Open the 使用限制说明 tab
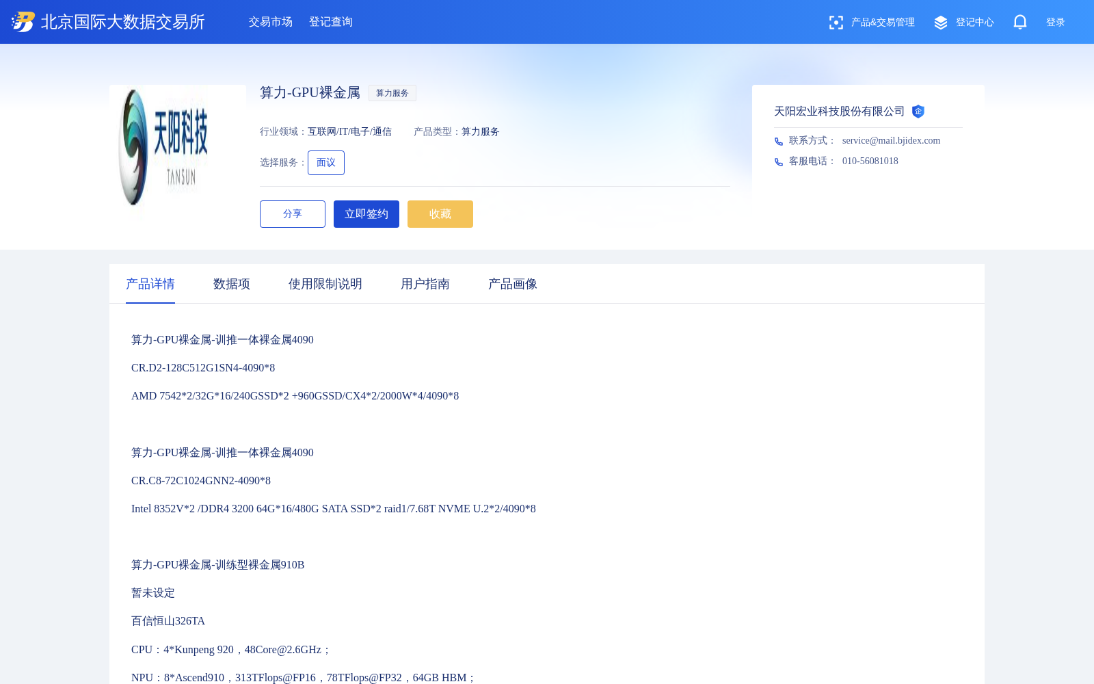The image size is (1094, 684). 325,284
